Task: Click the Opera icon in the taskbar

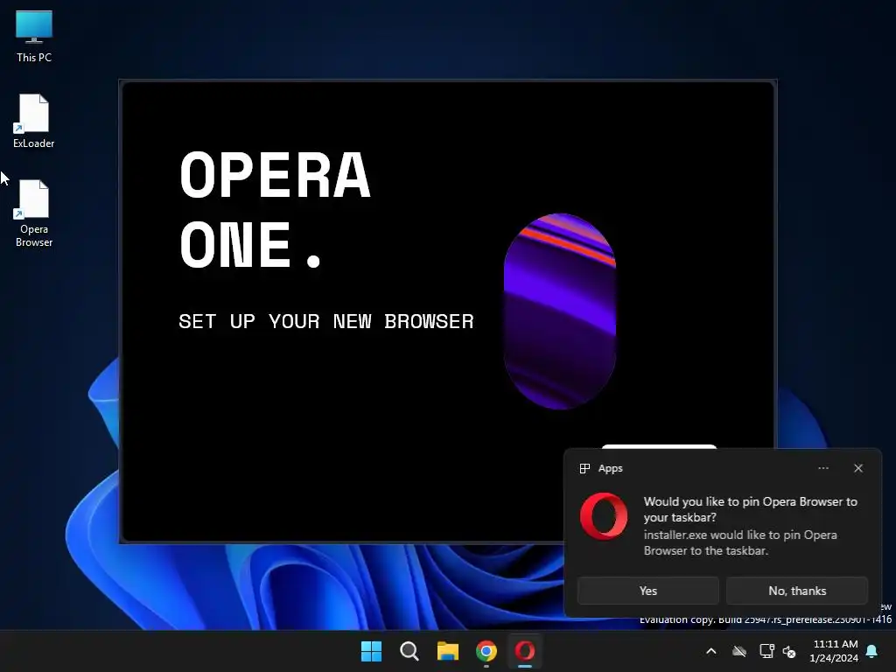Action: click(x=525, y=651)
